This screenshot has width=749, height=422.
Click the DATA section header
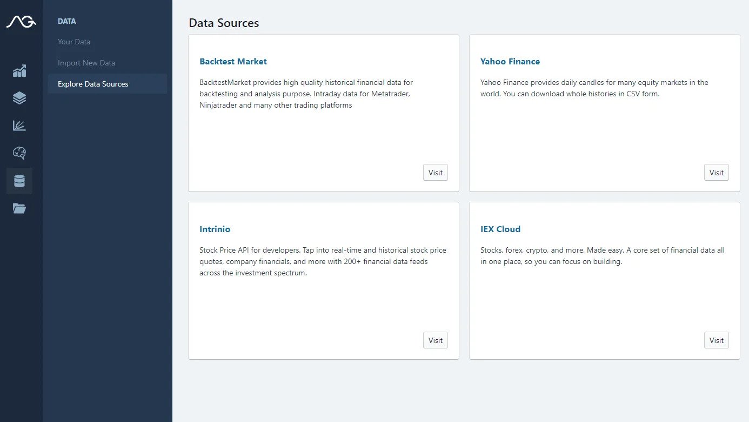pyautogui.click(x=66, y=21)
